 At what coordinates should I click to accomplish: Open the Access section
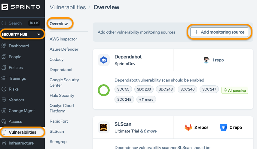click(15, 121)
